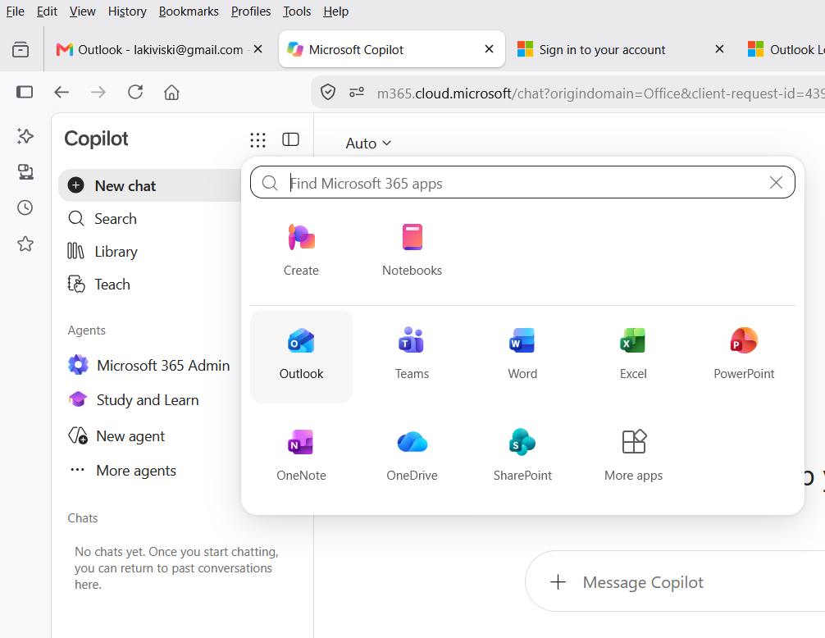Open the History menu
Screen dimensions: 825x638
coord(127,11)
